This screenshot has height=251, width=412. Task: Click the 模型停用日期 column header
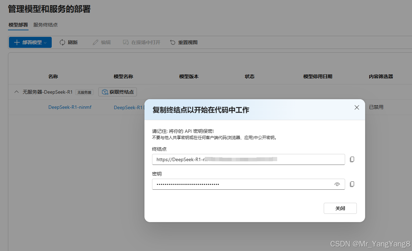click(x=318, y=76)
